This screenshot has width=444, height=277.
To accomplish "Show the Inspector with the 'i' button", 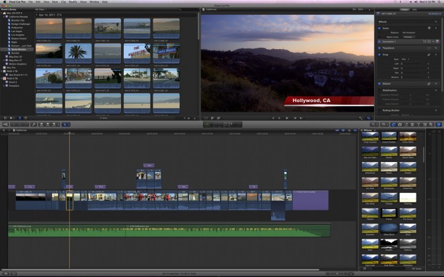I will pyautogui.click(x=438, y=124).
